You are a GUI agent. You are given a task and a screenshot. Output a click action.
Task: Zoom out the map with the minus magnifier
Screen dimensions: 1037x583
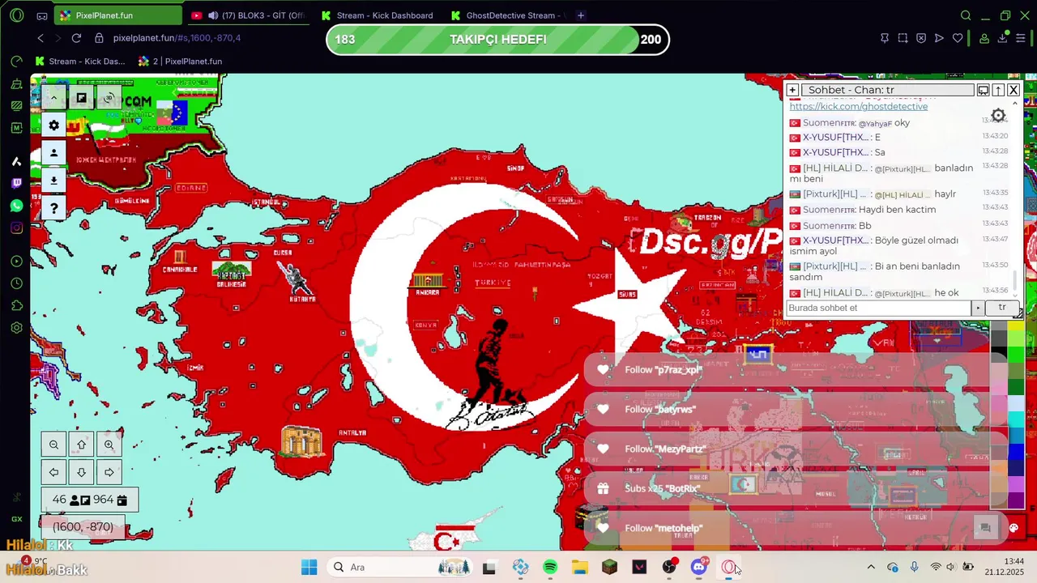53,445
